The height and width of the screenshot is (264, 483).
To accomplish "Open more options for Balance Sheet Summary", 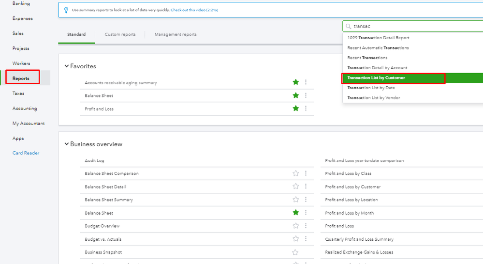I will (306, 200).
